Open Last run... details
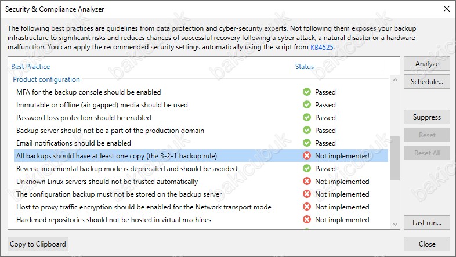Image resolution: width=456 pixels, height=257 pixels. [426, 223]
